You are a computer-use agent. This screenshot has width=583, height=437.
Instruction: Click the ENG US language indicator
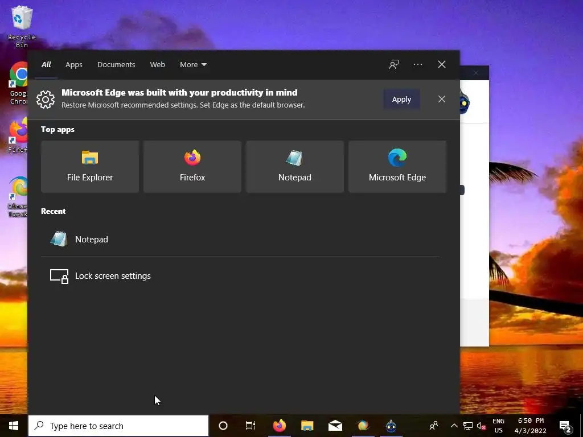pos(498,426)
